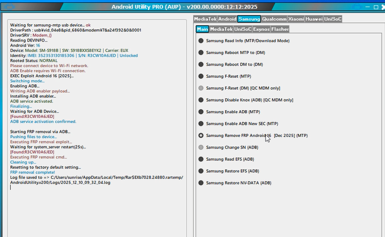Switch to the Main sub-tab
Image resolution: width=385 pixels, height=237 pixels.
(202, 29)
